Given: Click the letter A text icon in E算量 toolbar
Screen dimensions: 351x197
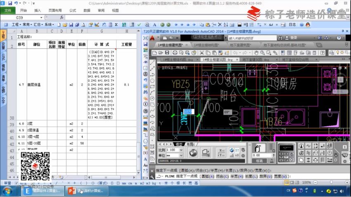Looking at the screenshot, I should point(154,25).
